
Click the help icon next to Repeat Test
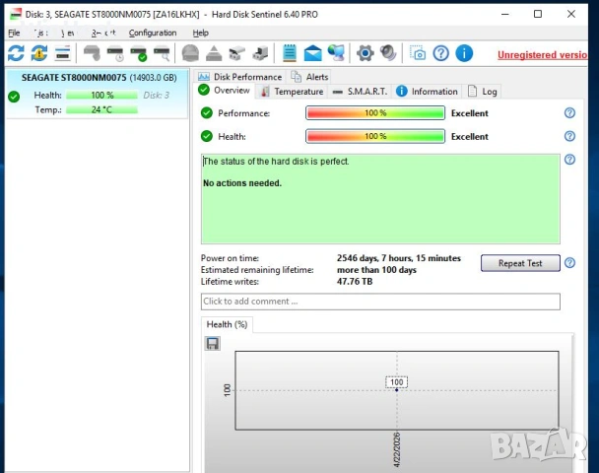[569, 262]
